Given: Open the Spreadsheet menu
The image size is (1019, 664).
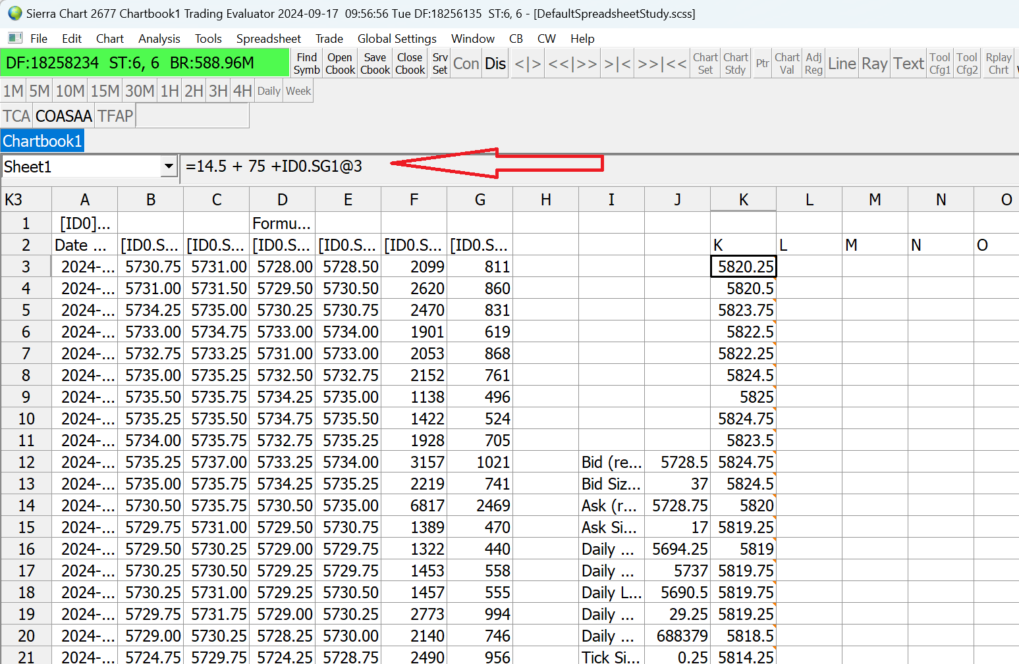Looking at the screenshot, I should coord(268,39).
